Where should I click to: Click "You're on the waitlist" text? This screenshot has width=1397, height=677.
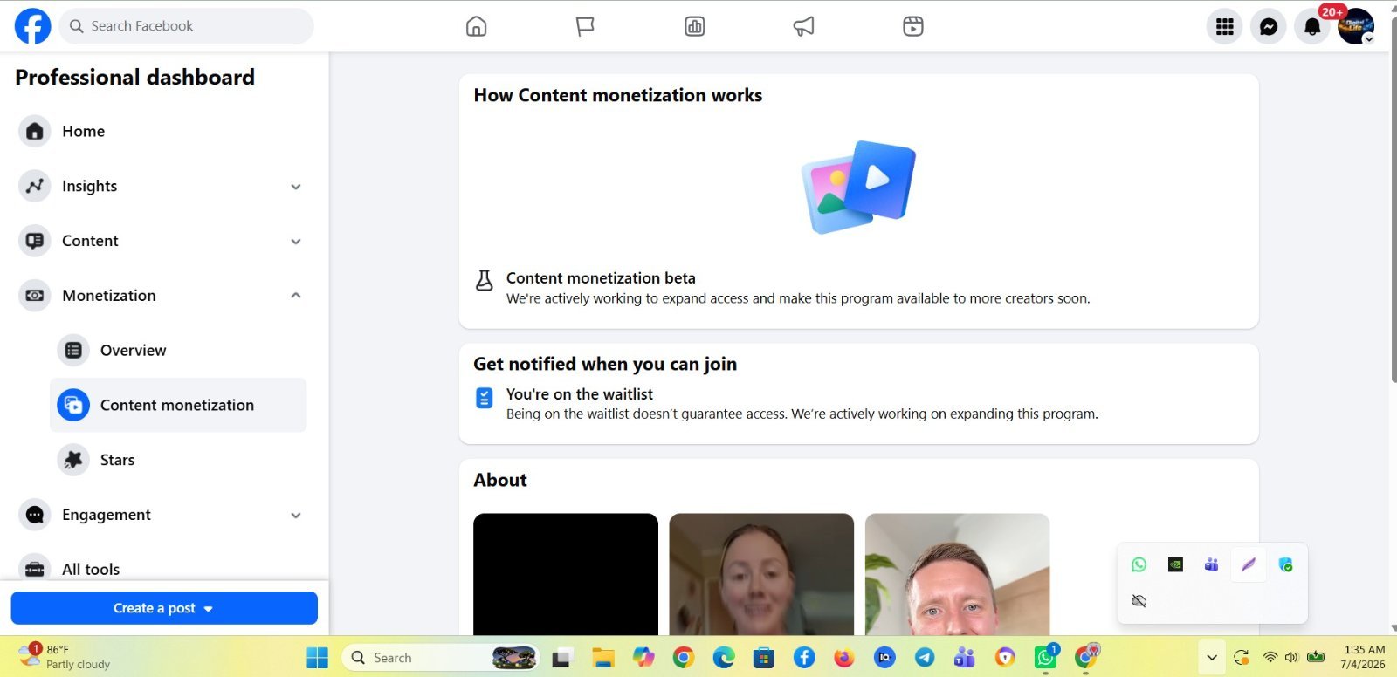[580, 394]
